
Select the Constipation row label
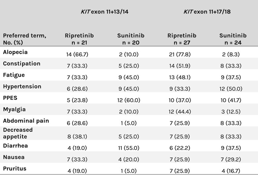click(x=22, y=64)
